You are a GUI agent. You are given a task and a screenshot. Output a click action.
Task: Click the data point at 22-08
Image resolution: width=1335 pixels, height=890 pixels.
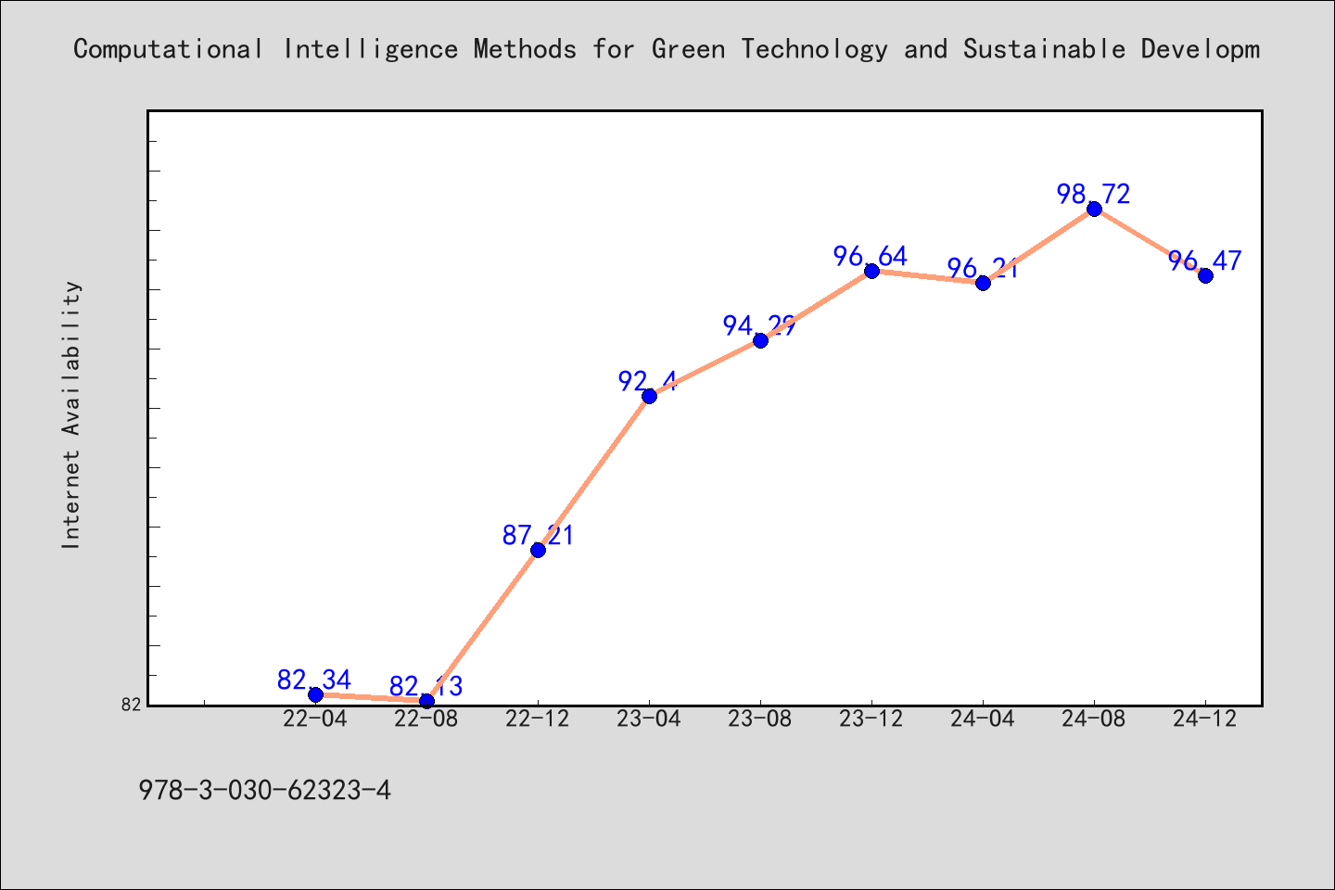click(426, 700)
